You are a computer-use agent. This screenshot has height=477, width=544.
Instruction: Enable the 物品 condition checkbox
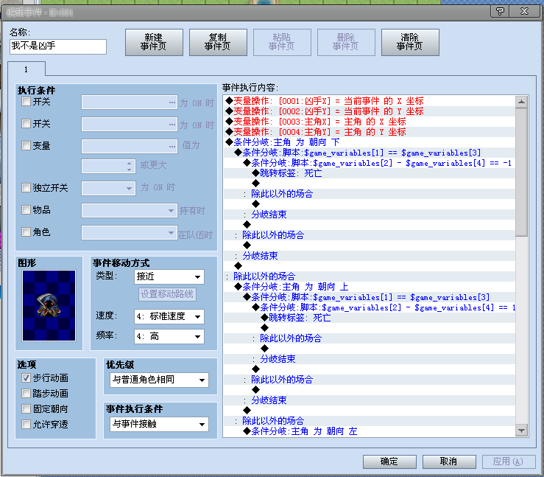26,210
